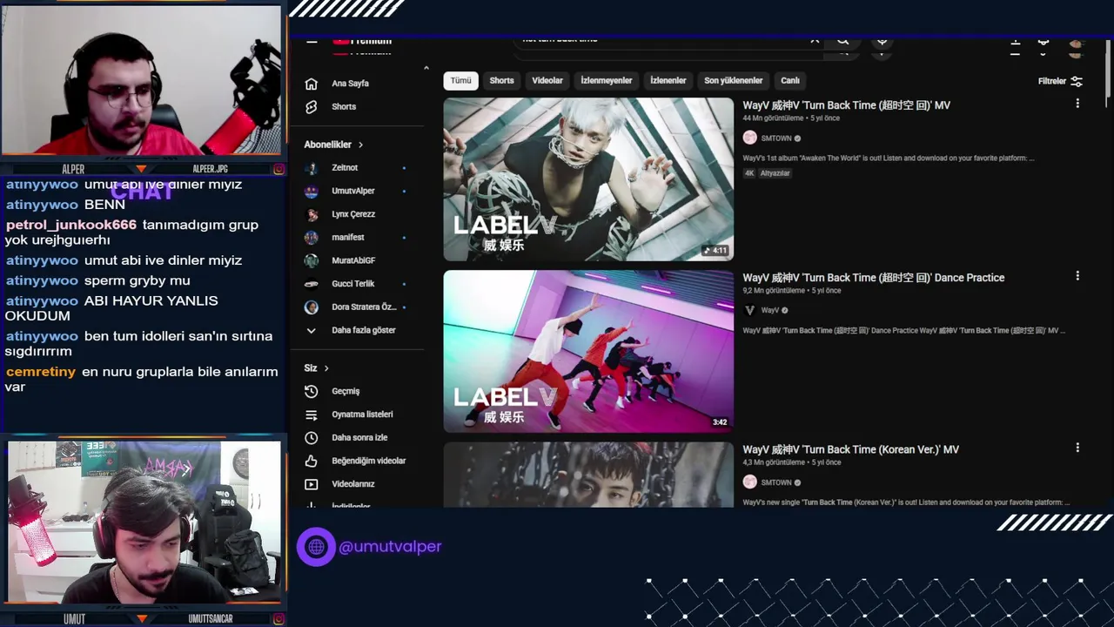Open three-dot menu for Dance Practice video
The width and height of the screenshot is (1114, 627).
click(x=1077, y=276)
